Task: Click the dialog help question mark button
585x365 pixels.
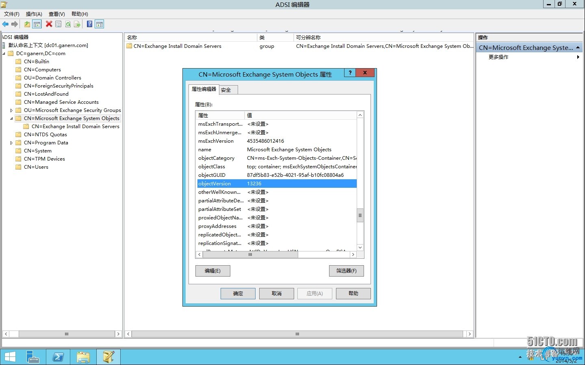Action: pos(350,73)
